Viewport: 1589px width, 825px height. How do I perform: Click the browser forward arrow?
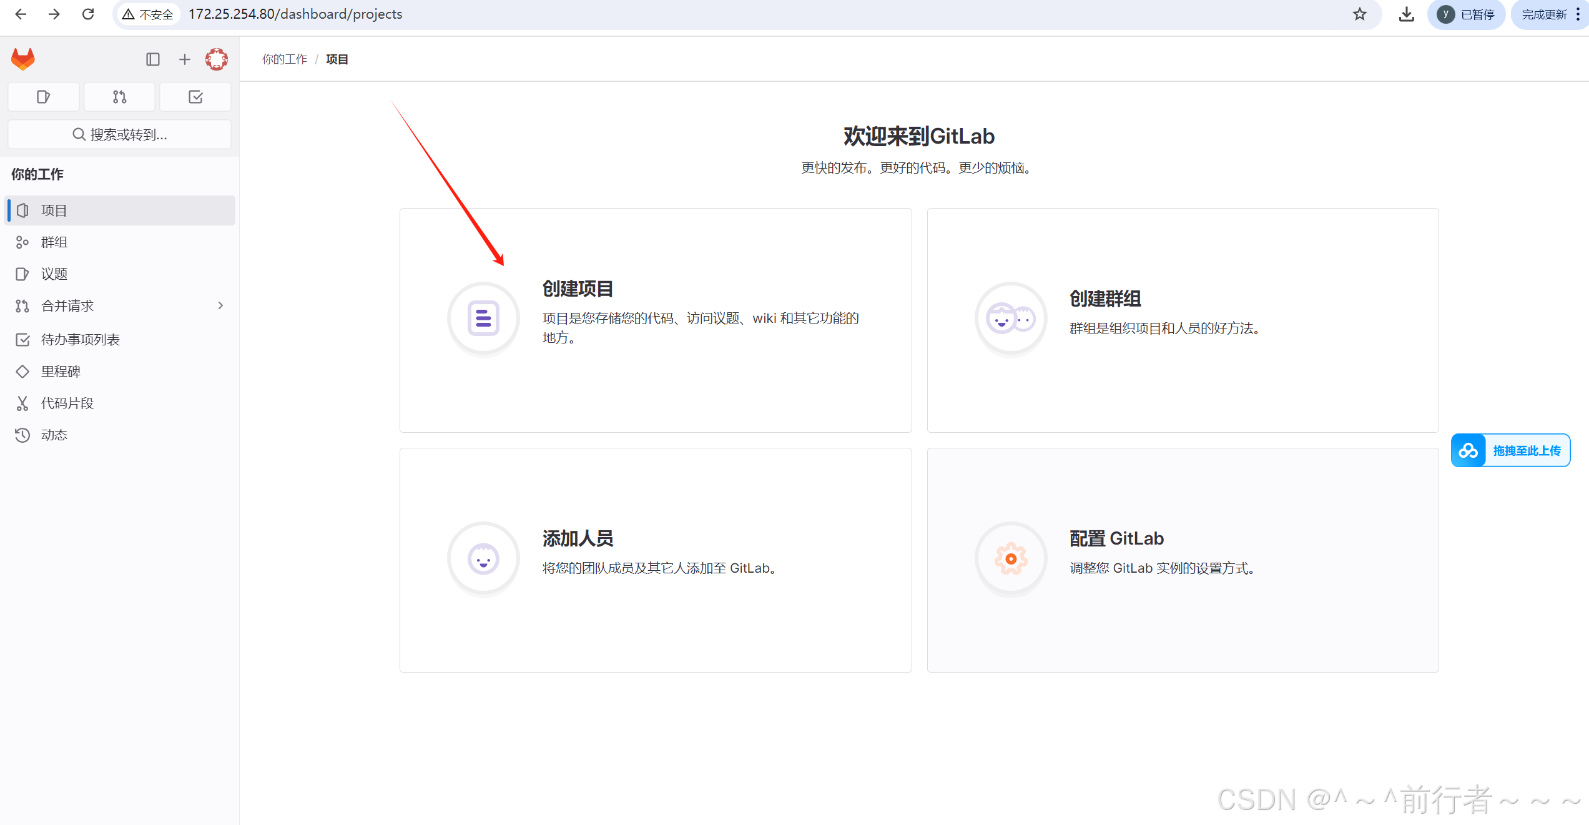click(54, 14)
